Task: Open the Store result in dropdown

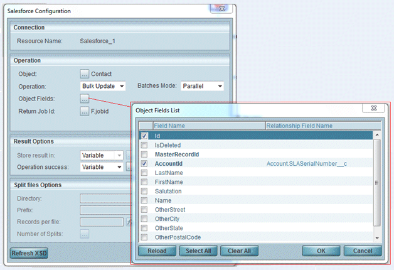Action: pos(102,155)
